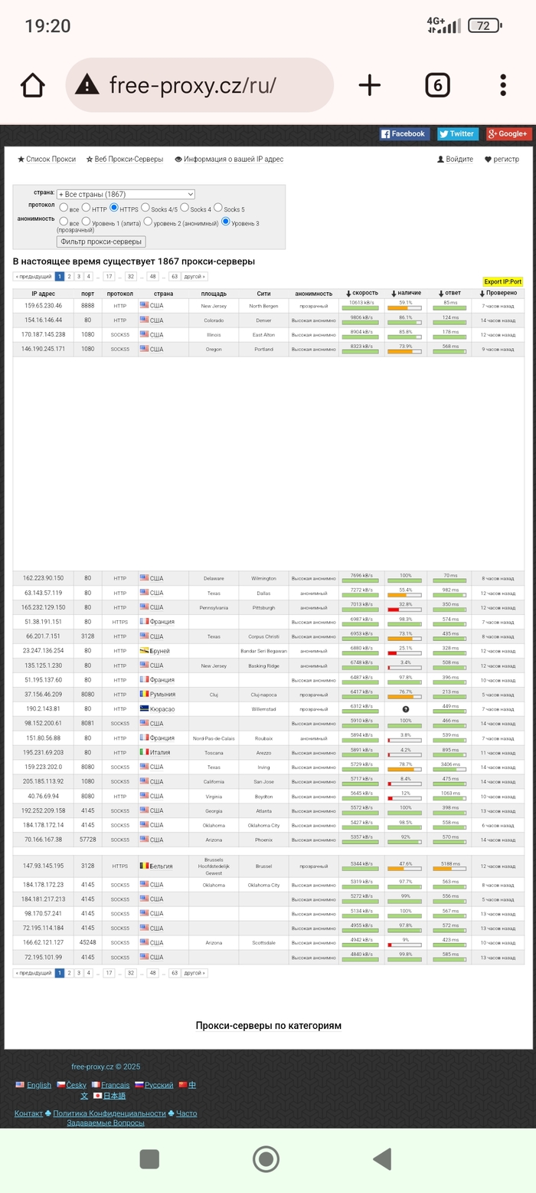
Task: Tap the browser home icon
Action: [x=33, y=85]
